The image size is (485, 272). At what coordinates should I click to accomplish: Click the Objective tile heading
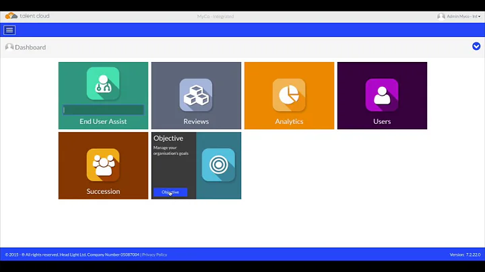(x=168, y=138)
